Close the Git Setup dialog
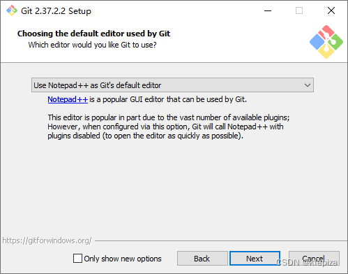This screenshot has height=274, width=348. tap(331, 10)
